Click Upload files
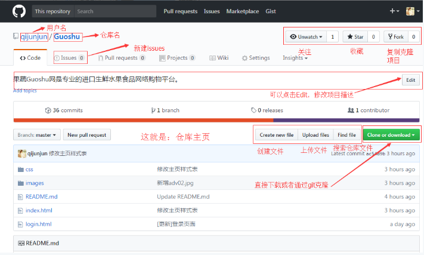 315,135
